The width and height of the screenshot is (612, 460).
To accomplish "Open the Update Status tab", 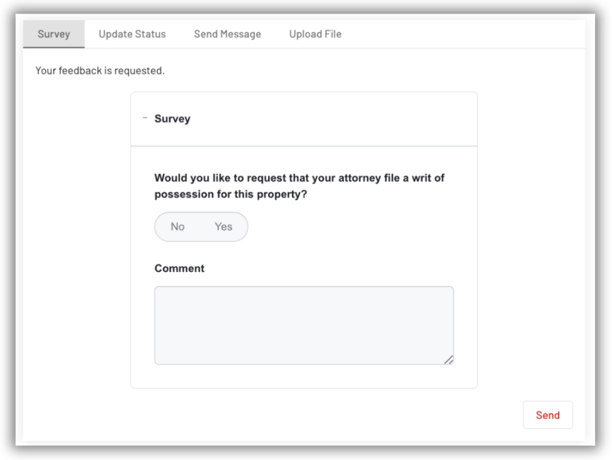I will (132, 34).
